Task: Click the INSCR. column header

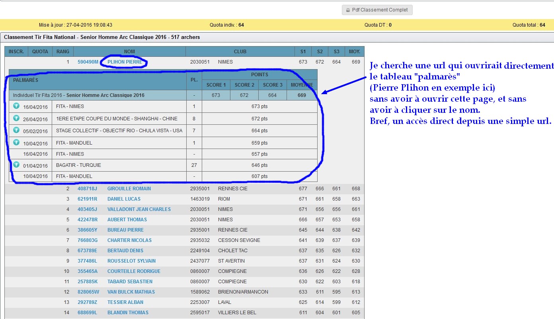Action: (16, 52)
